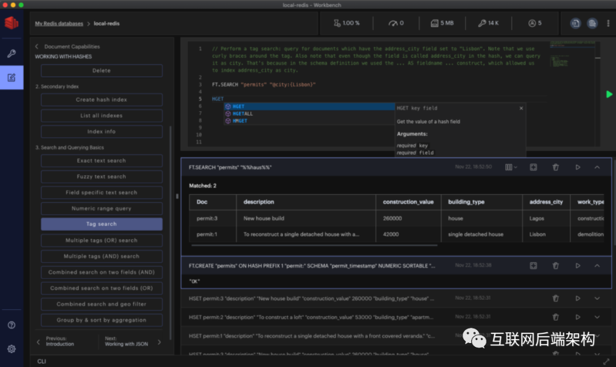Expand the HSET permit:2 result
This screenshot has width=616, height=367.
tap(597, 317)
